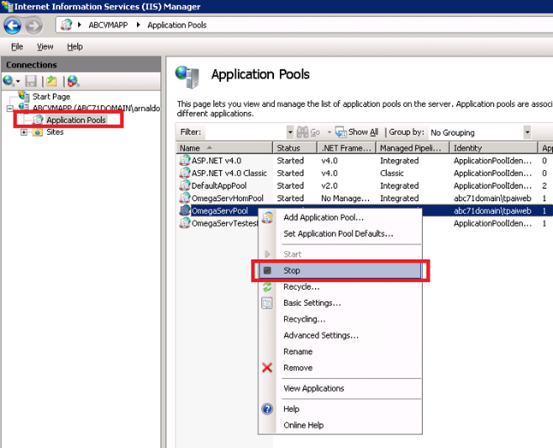
Task: Open the View menu
Action: point(45,46)
